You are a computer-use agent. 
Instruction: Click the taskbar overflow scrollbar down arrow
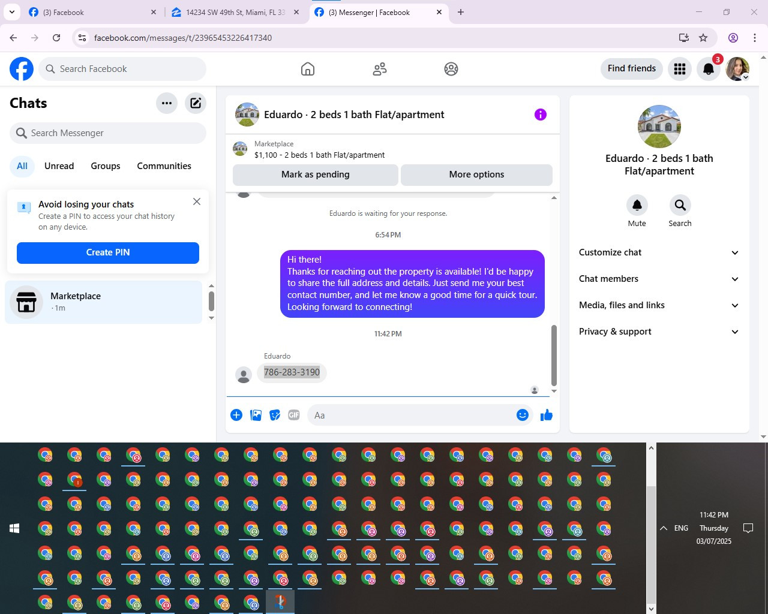pos(651,609)
